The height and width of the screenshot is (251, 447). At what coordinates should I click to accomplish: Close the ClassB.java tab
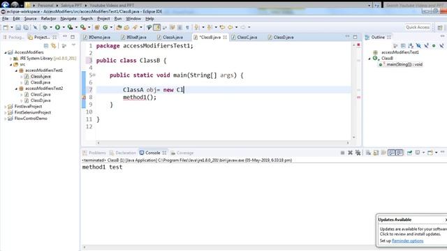(225, 37)
